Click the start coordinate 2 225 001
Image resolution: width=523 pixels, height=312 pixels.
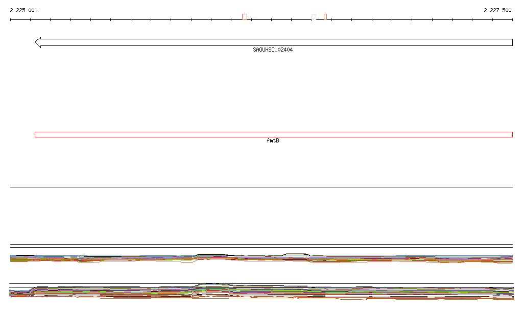click(x=23, y=10)
